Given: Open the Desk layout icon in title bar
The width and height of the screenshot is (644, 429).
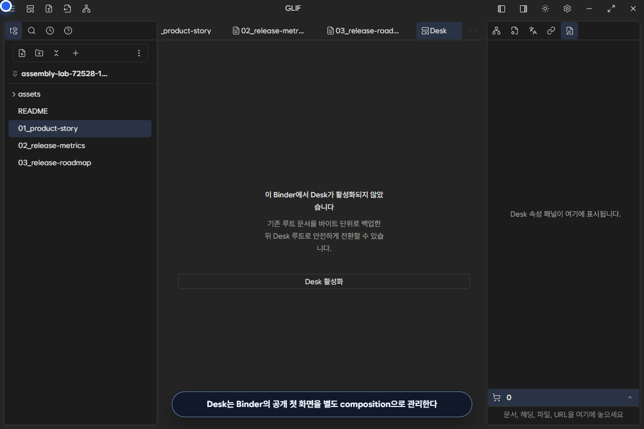Looking at the screenshot, I should 31,9.
